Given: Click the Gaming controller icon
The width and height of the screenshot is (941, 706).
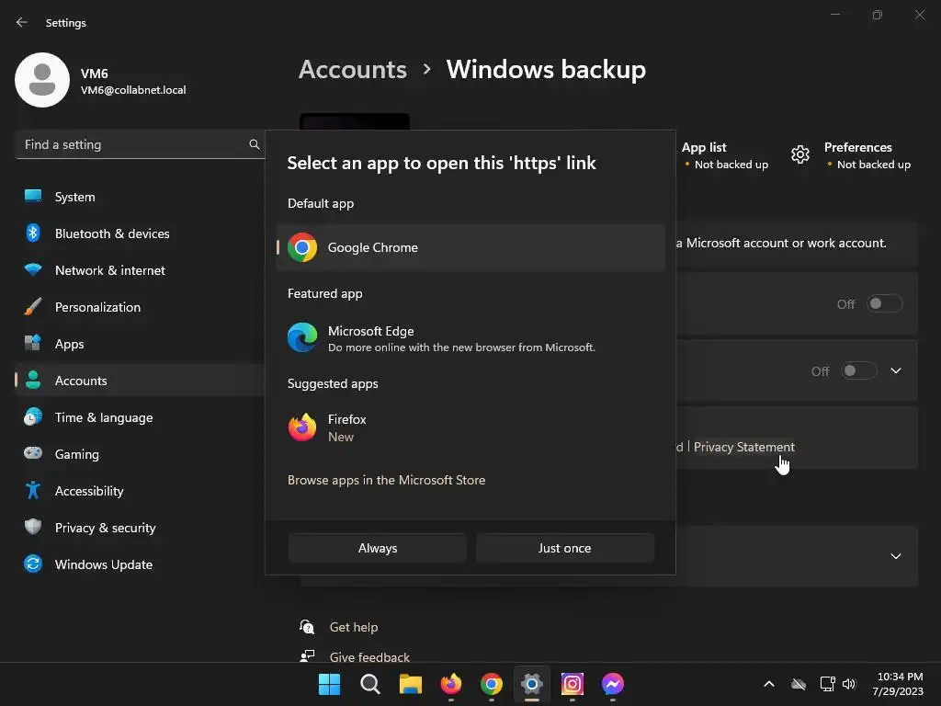Looking at the screenshot, I should pos(33,453).
